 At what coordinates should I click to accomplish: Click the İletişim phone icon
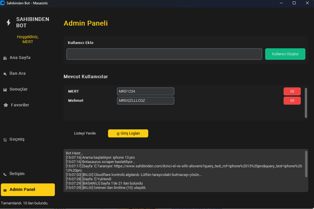(x=5, y=174)
